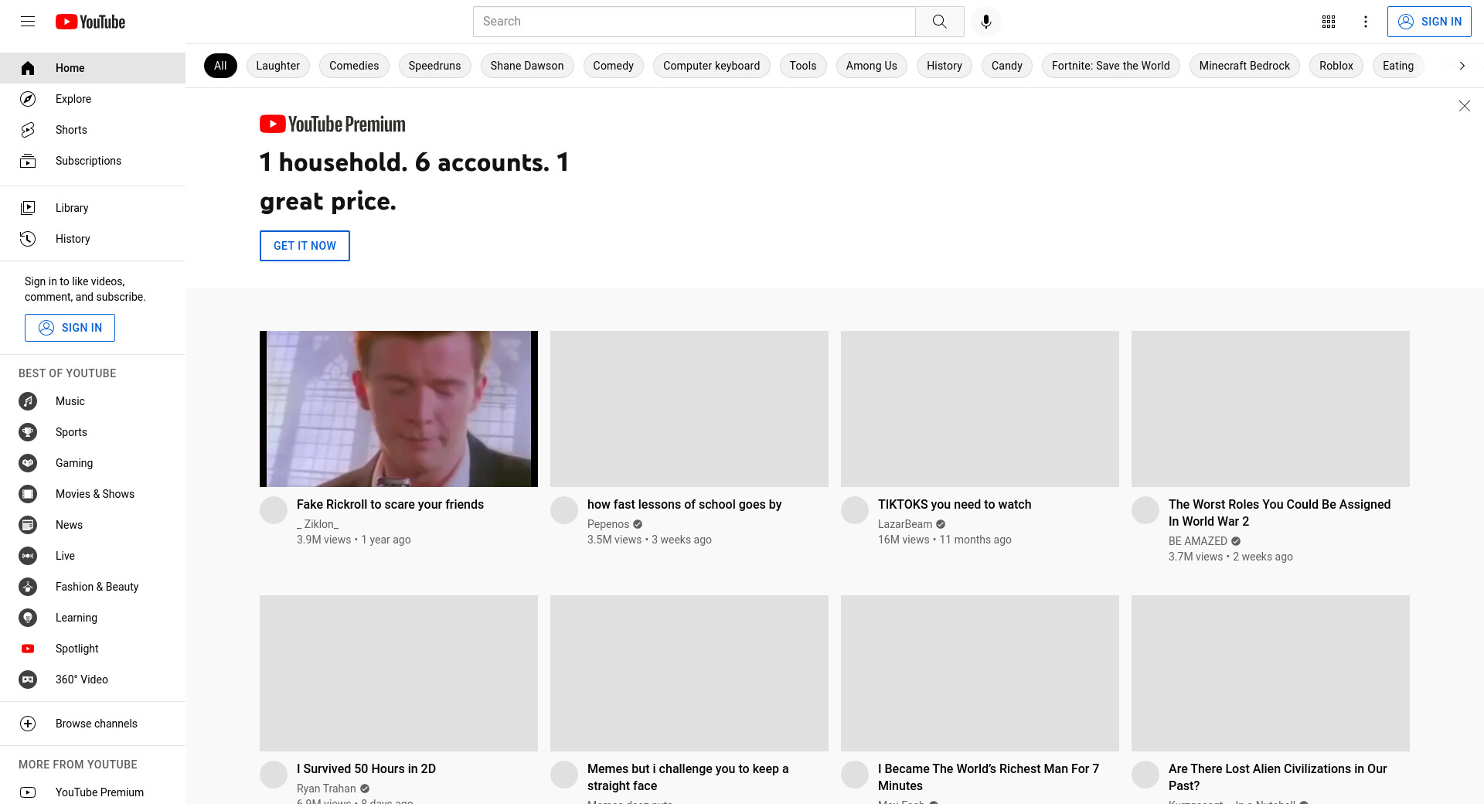Viewport: 1484px width, 804px height.
Task: Open the YouTube apps grid icon
Action: pos(1329,22)
